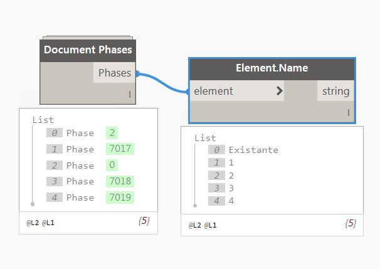Click the green ID 2 of first Phase
Image resolution: width=380 pixels, height=269 pixels.
(112, 133)
